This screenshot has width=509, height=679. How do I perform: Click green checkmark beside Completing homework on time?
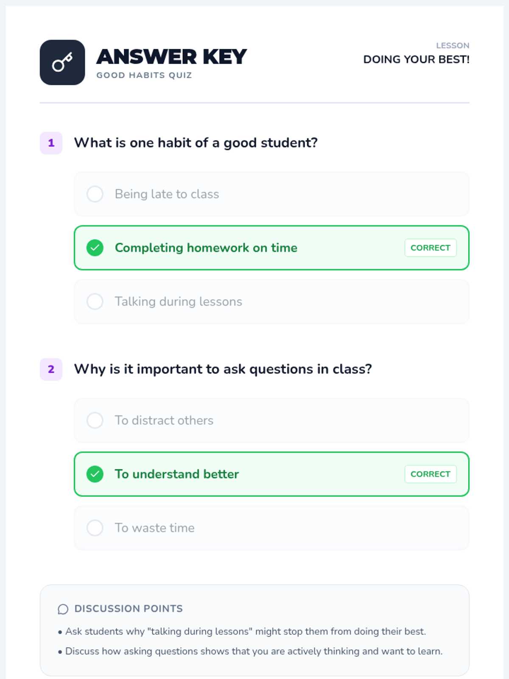coord(95,248)
